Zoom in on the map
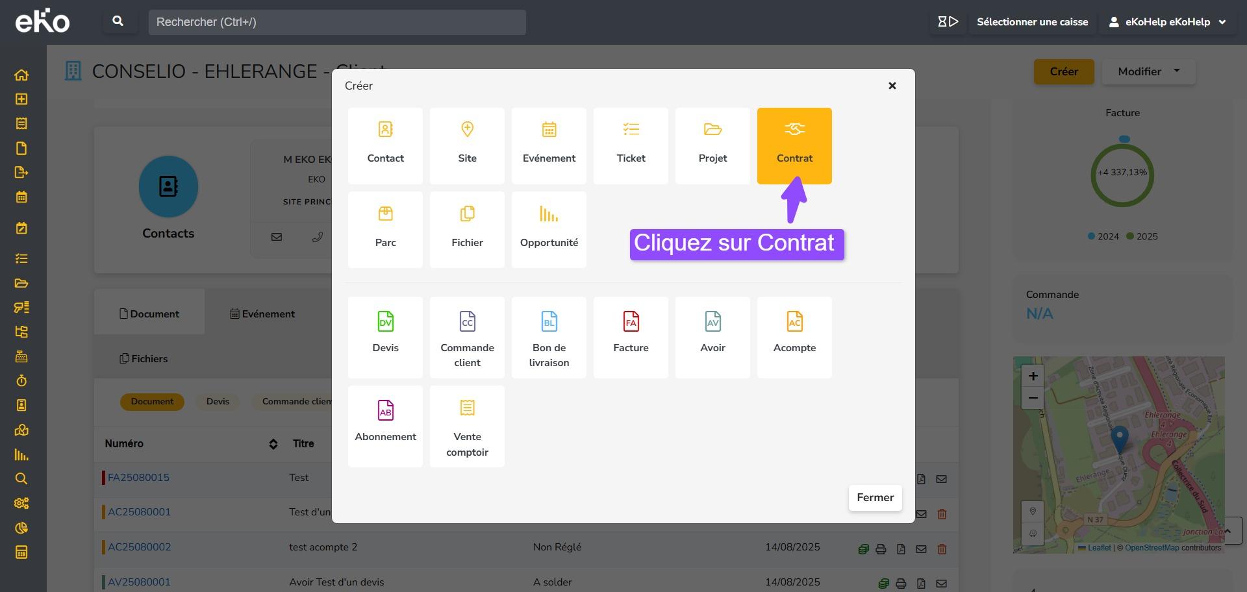The image size is (1247, 592). [1033, 376]
